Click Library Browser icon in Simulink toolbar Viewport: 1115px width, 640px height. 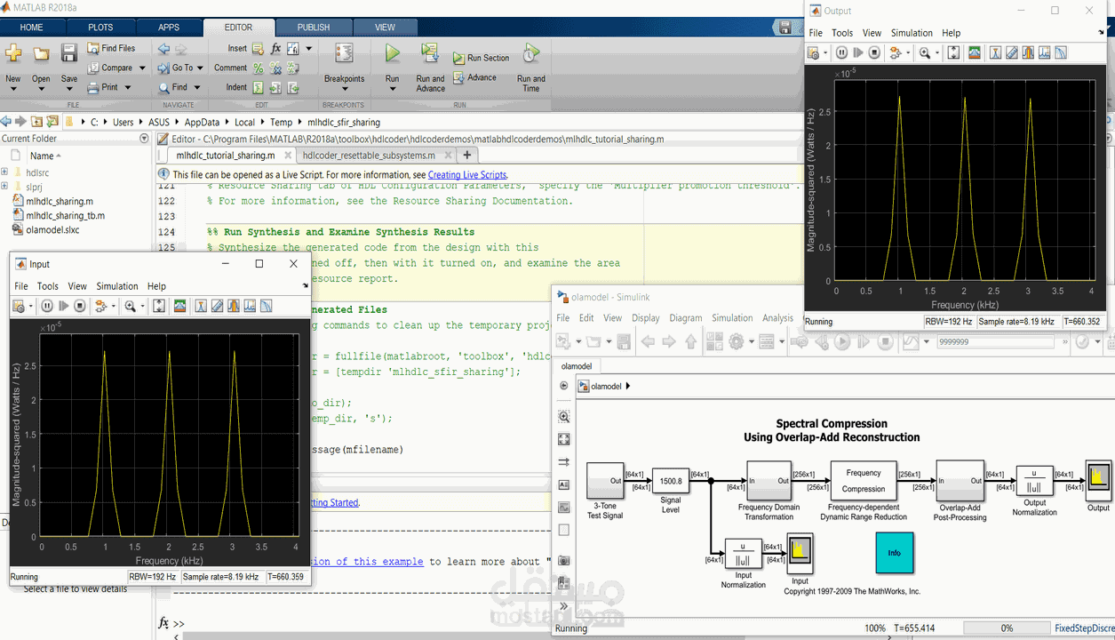713,341
